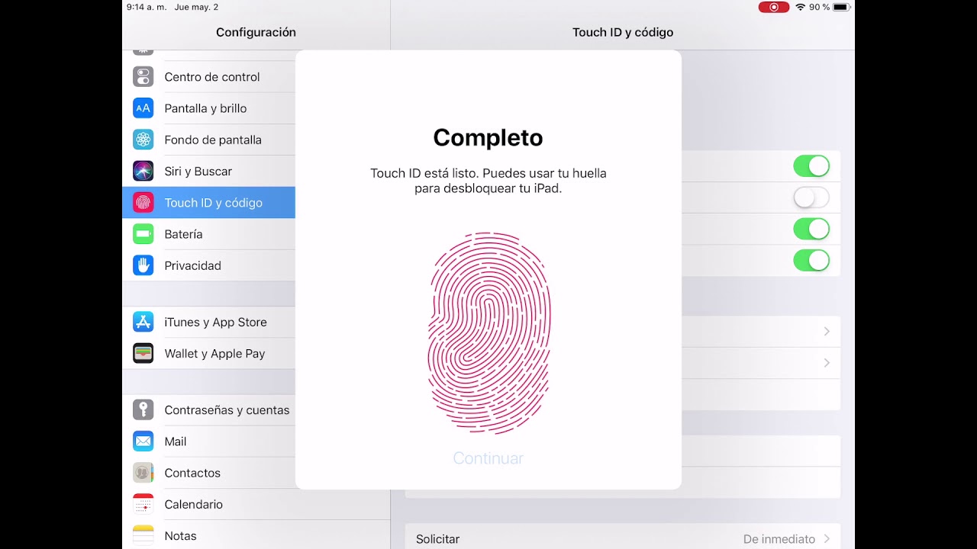The width and height of the screenshot is (977, 549).
Task: Tap the Touch ID y código header title
Action: click(623, 32)
